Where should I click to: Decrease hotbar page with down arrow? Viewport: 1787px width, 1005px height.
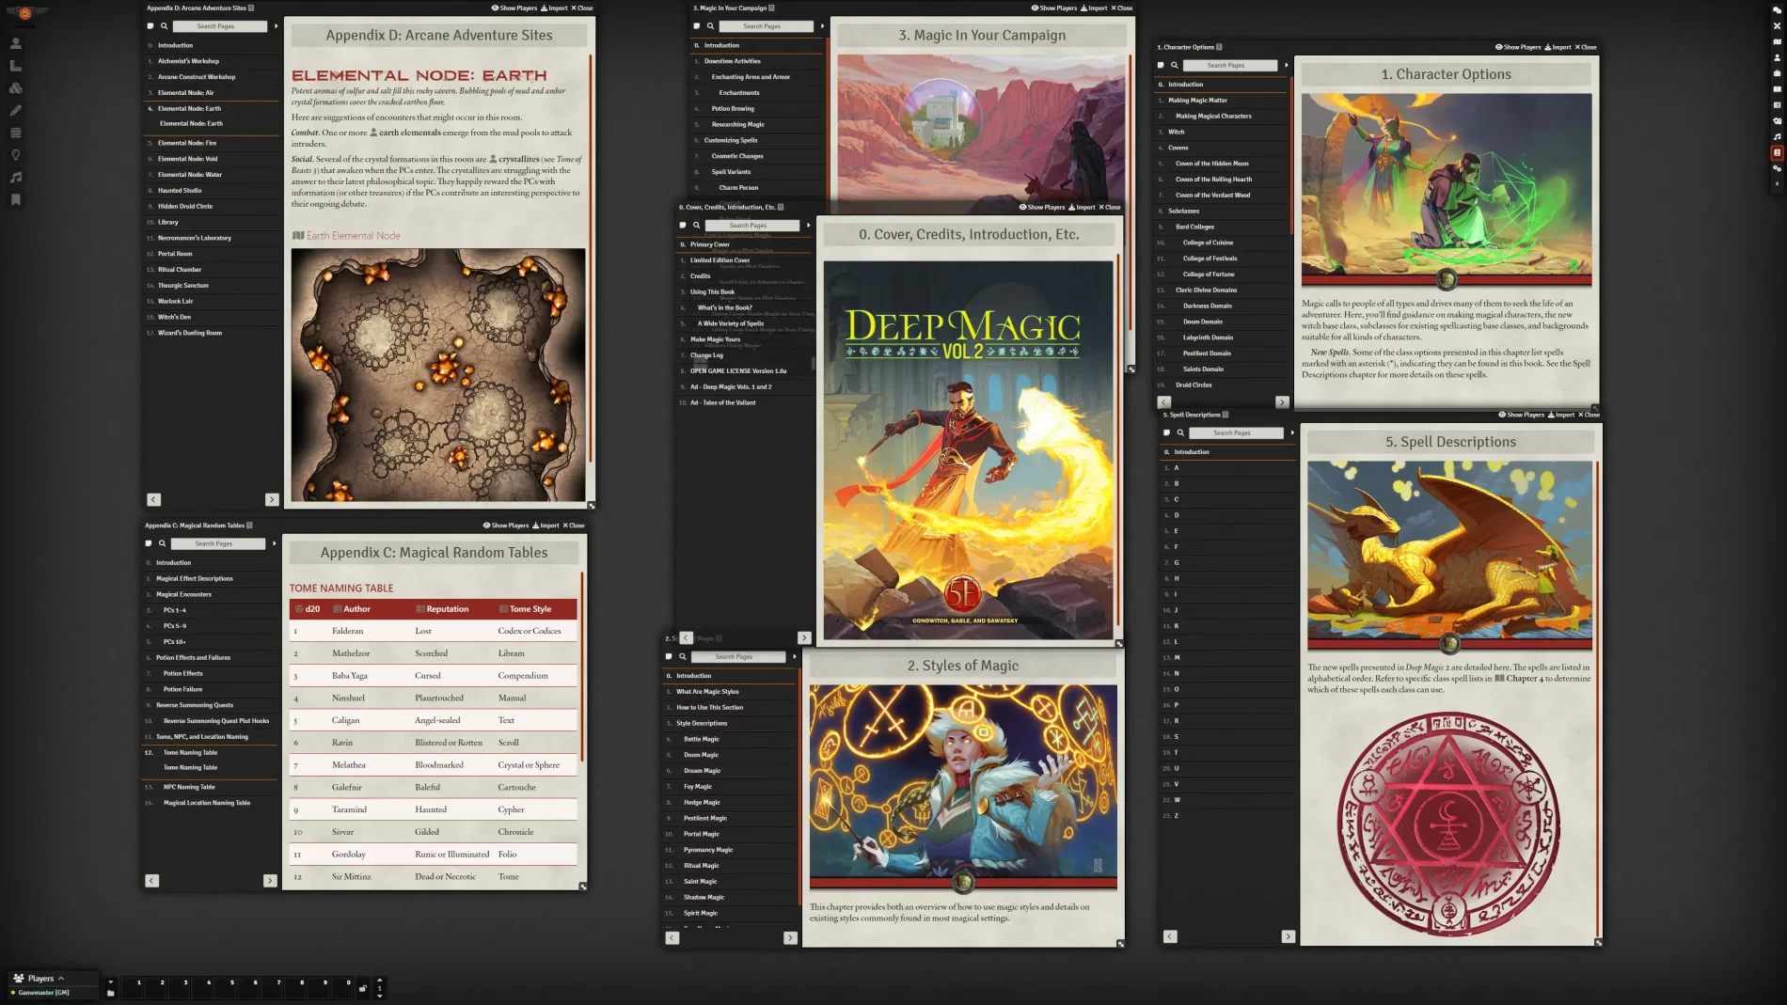click(380, 996)
